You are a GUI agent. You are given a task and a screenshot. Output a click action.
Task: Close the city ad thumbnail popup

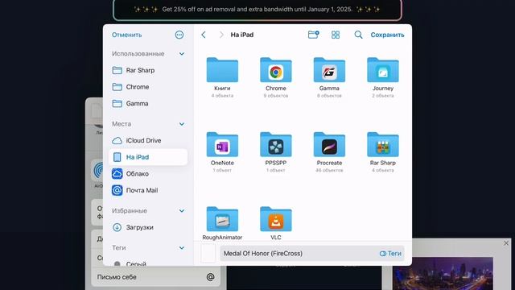click(x=506, y=243)
